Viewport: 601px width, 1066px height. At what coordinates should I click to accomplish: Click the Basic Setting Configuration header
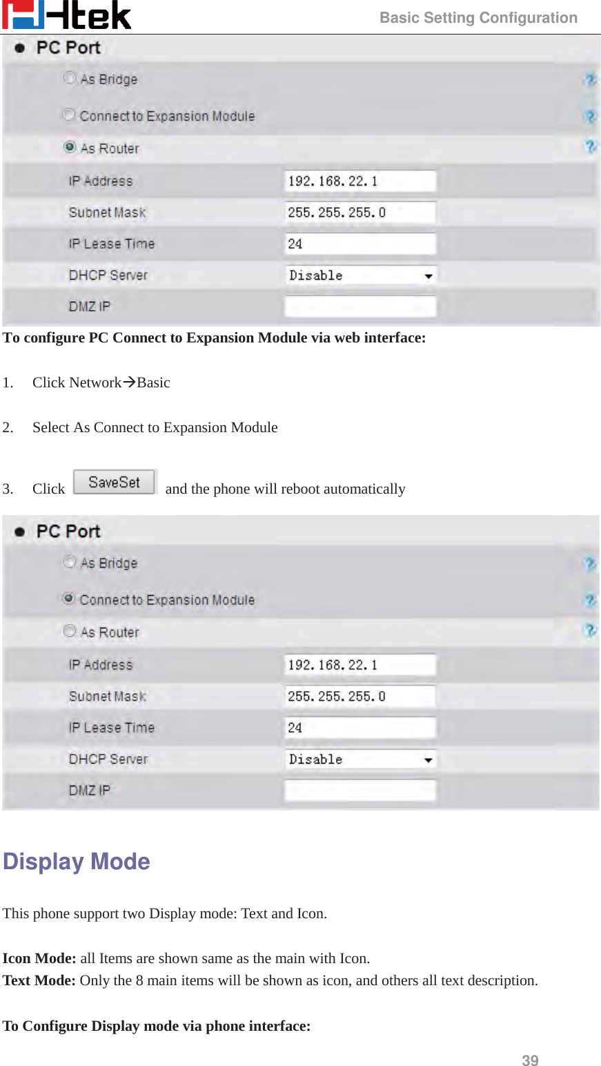pos(478,17)
